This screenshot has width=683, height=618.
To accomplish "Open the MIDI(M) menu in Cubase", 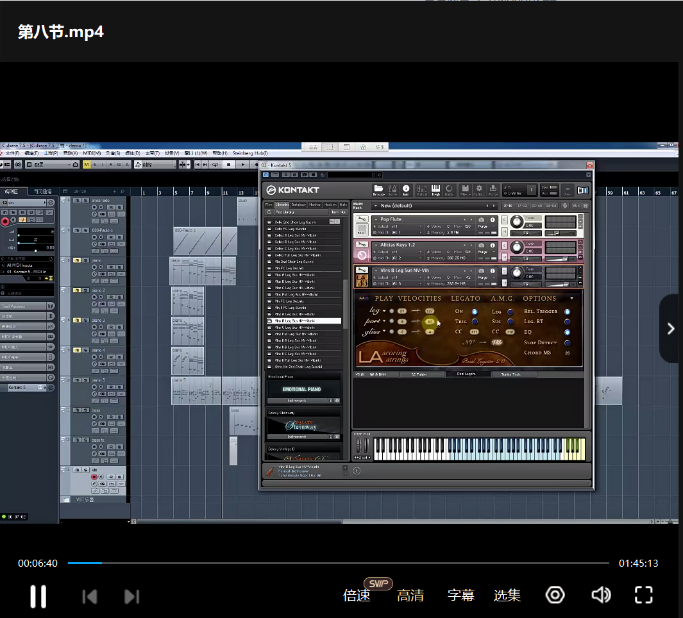I will click(92, 153).
